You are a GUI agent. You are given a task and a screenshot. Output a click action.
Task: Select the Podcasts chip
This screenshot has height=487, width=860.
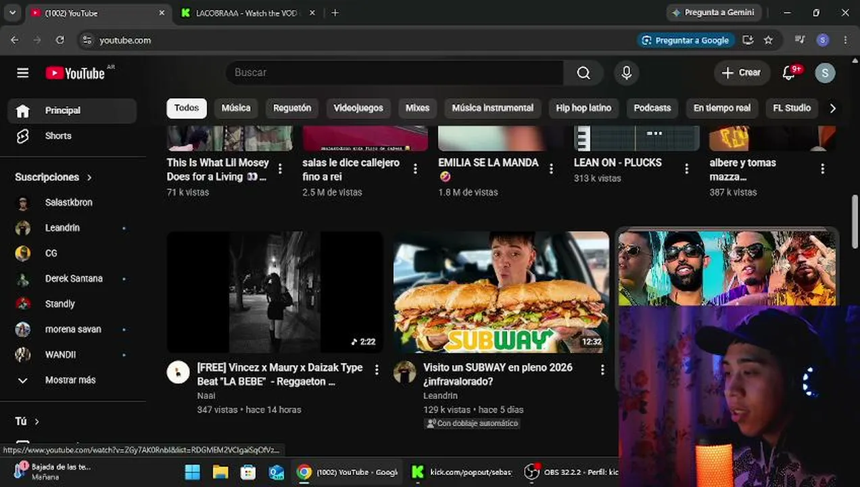click(652, 108)
